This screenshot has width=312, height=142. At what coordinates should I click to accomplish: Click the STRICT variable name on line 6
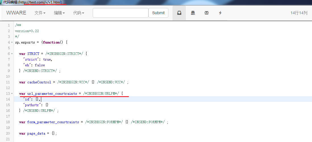(x=33, y=54)
